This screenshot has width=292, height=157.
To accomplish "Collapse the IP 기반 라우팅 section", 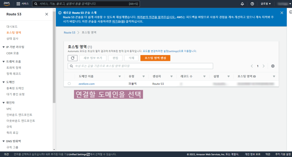I will (x=4, y=47).
